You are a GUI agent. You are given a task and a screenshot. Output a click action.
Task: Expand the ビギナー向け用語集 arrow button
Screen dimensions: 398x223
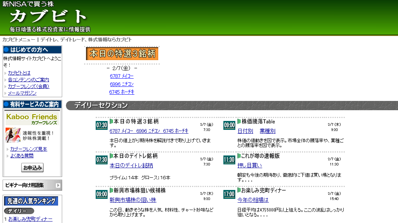(x=58, y=185)
